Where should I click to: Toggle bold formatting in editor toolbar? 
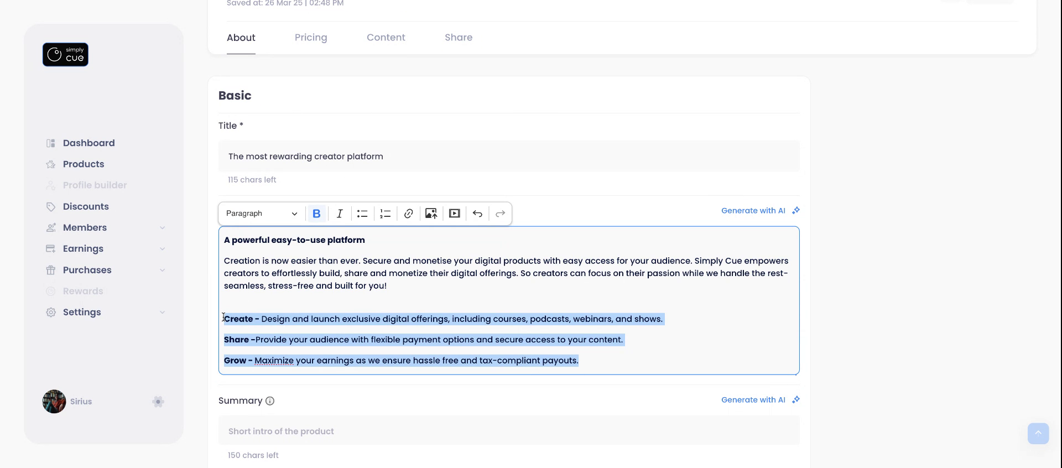(x=316, y=214)
